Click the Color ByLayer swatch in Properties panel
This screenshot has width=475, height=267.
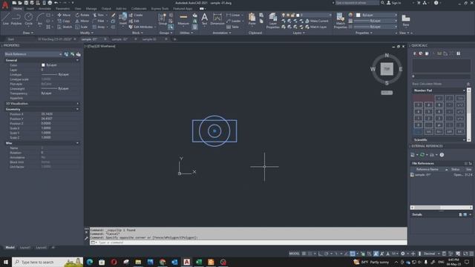pyautogui.click(x=43, y=65)
